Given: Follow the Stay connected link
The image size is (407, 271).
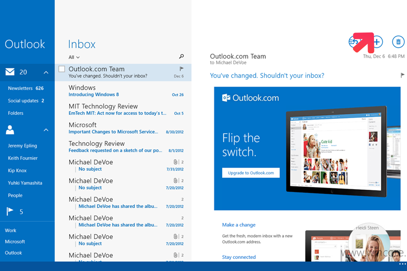Looking at the screenshot, I should click(239, 257).
